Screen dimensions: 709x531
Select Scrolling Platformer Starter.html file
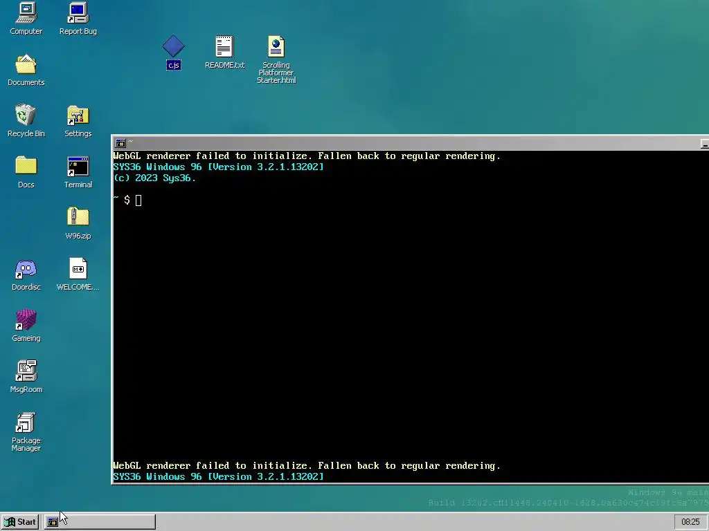[x=276, y=59]
